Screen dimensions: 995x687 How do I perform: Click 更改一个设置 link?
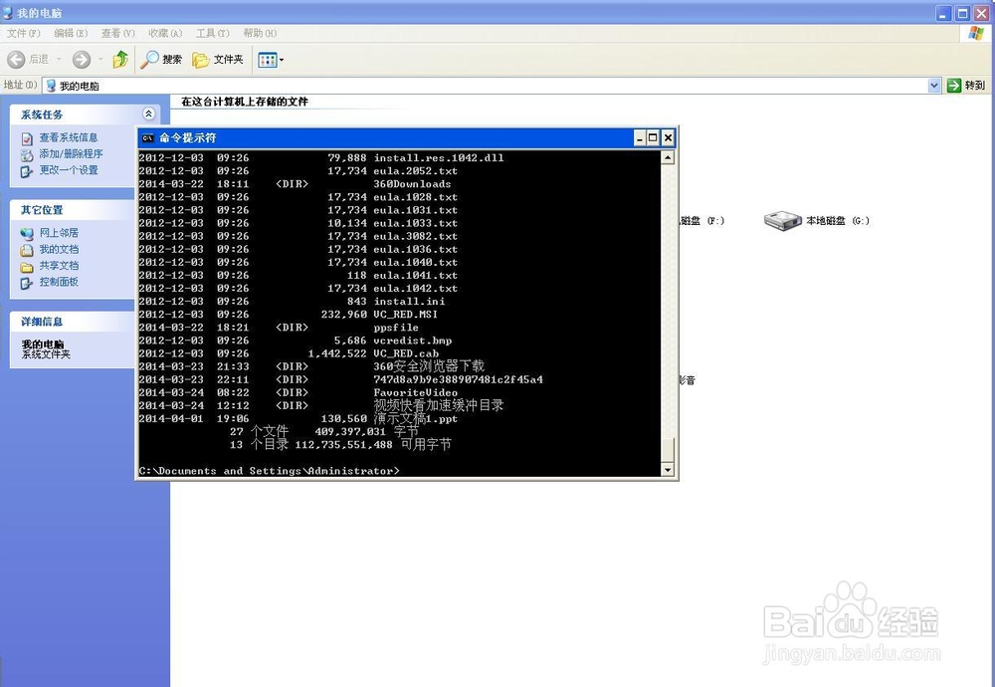coord(69,170)
